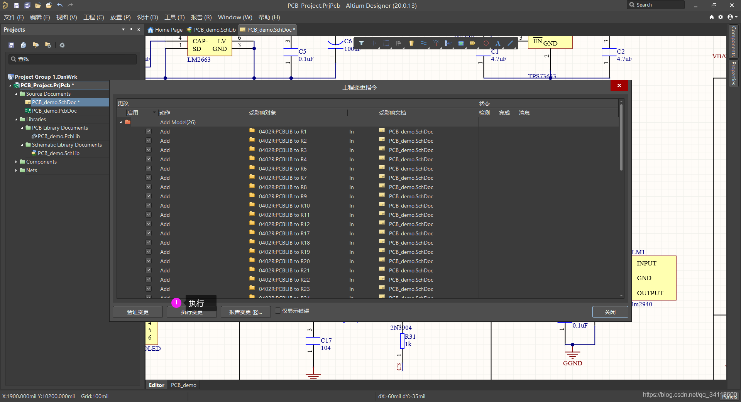This screenshot has height=402, width=741.
Task: Collapse the Libraries folder
Action: [x=16, y=120]
